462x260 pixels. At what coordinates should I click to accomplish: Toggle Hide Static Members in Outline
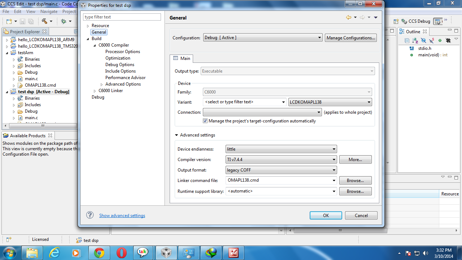431,40
